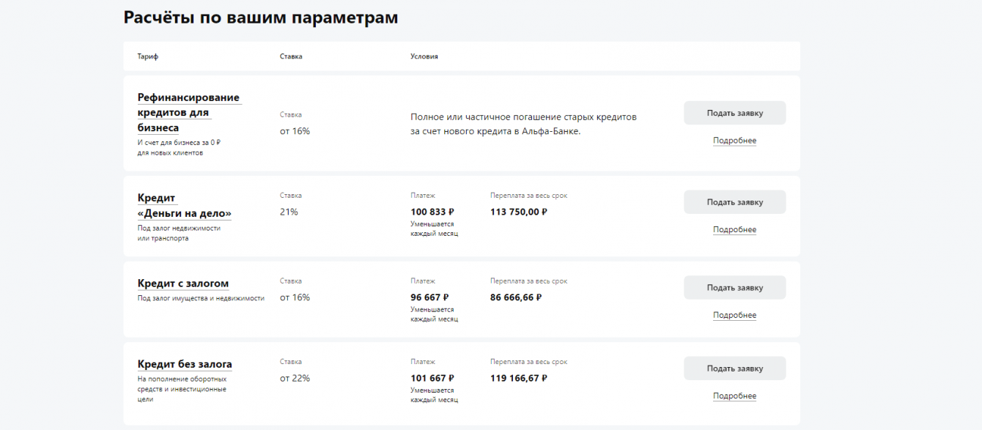Click the refinancing description about Альфа-Банк
Image resolution: width=982 pixels, height=430 pixels.
[523, 124]
